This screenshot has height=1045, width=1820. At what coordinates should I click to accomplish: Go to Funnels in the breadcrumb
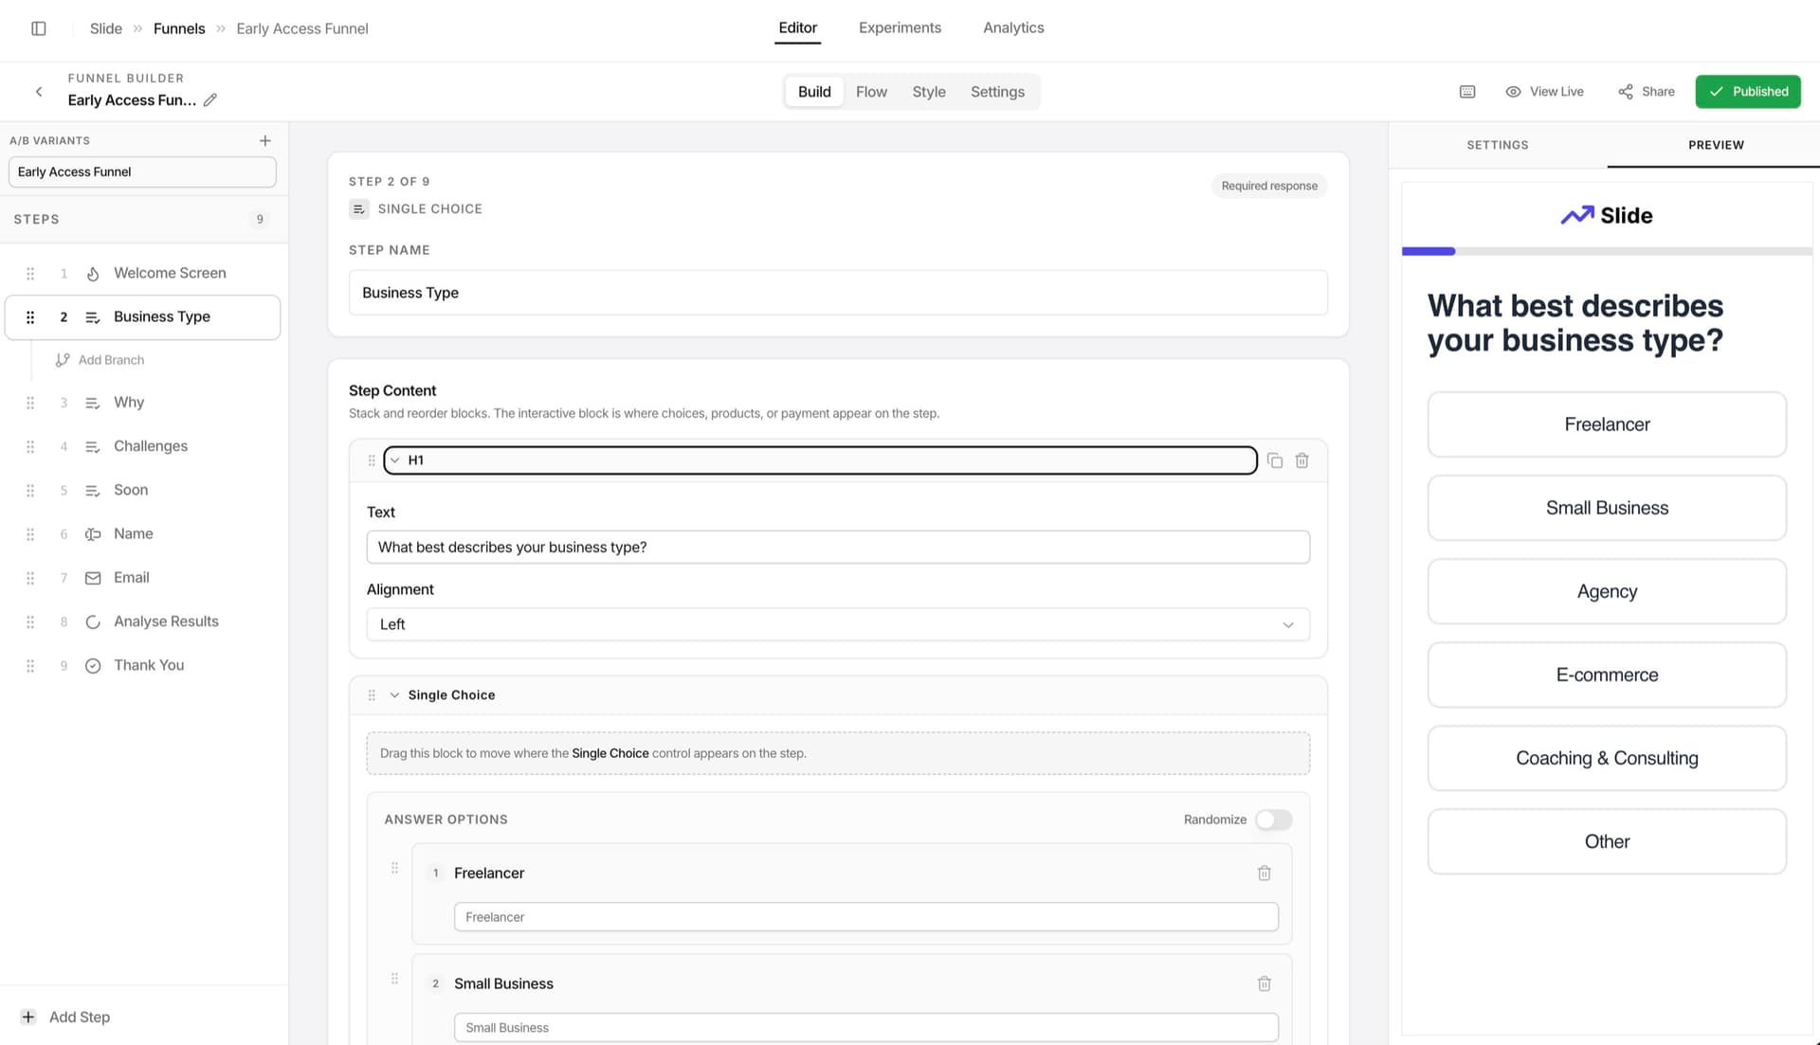(179, 28)
